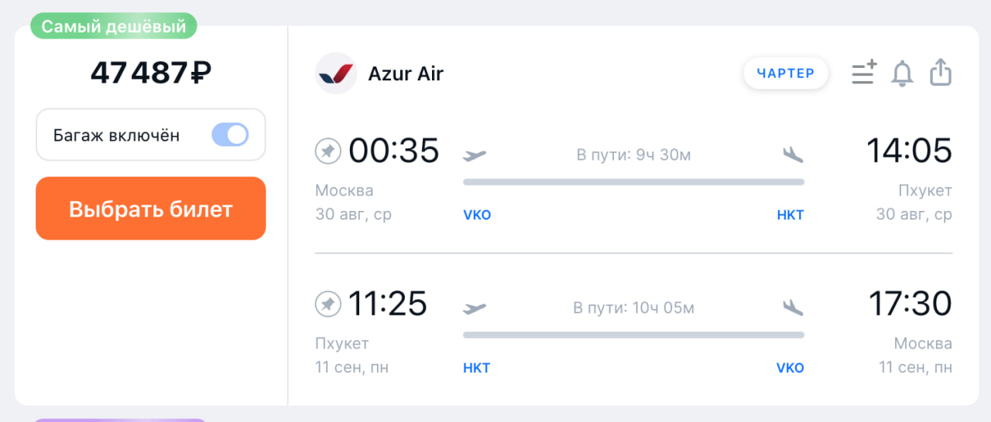Add ticket to comparison list icon
The image size is (991, 422).
click(x=863, y=73)
